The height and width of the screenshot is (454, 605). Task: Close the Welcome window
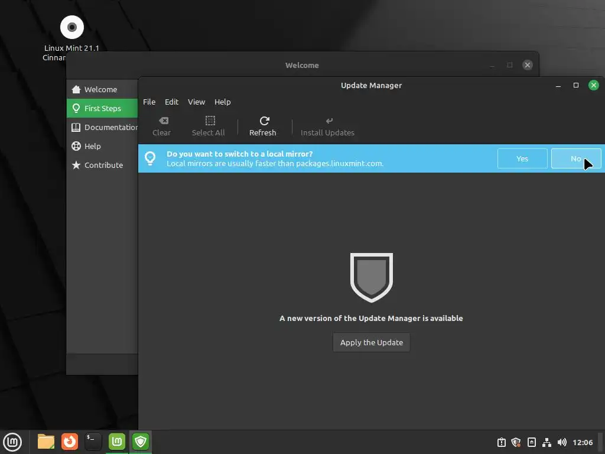coord(528,65)
